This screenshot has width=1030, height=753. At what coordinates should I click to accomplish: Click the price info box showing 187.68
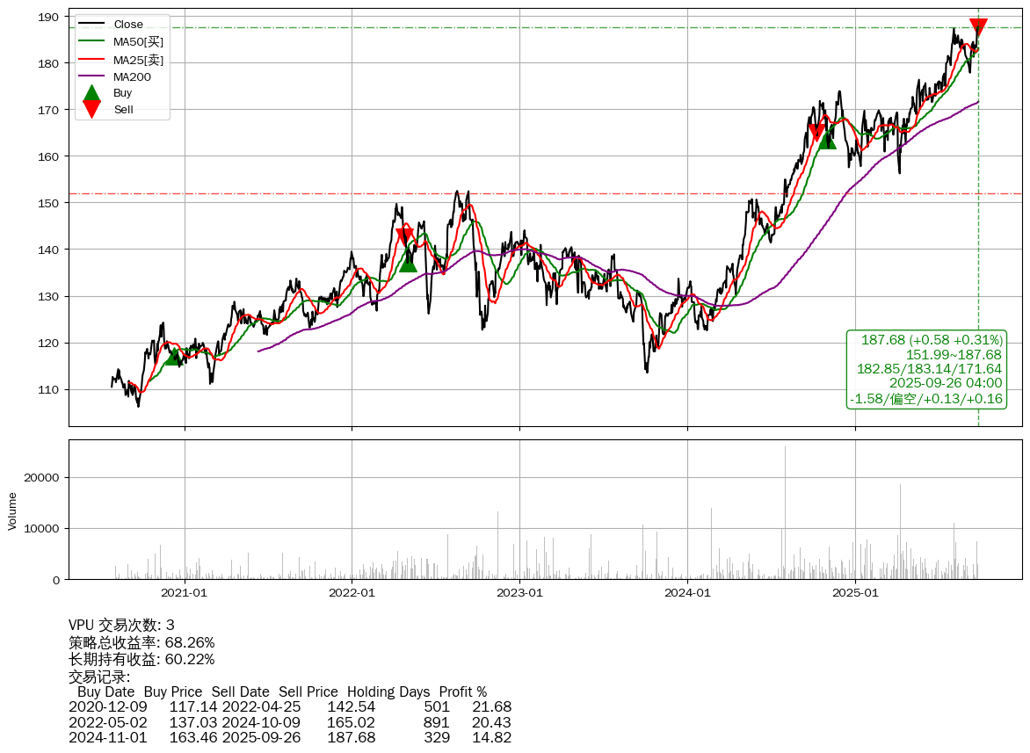tap(926, 369)
